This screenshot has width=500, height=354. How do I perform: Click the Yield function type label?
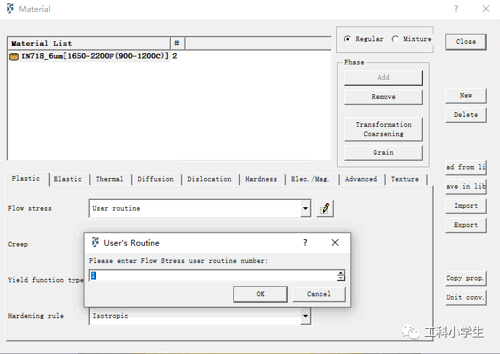point(46,280)
